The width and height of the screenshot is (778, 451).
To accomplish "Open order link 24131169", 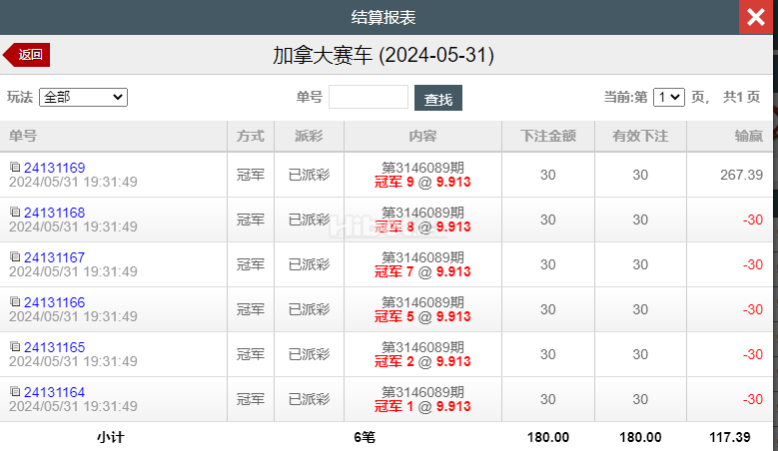I will pyautogui.click(x=55, y=168).
